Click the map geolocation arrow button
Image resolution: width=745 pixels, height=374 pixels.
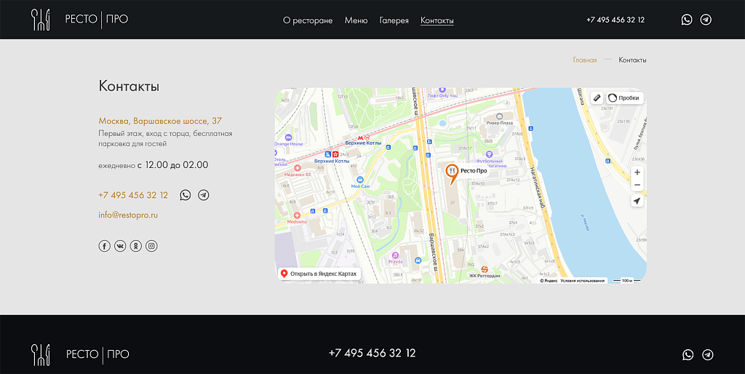(637, 201)
